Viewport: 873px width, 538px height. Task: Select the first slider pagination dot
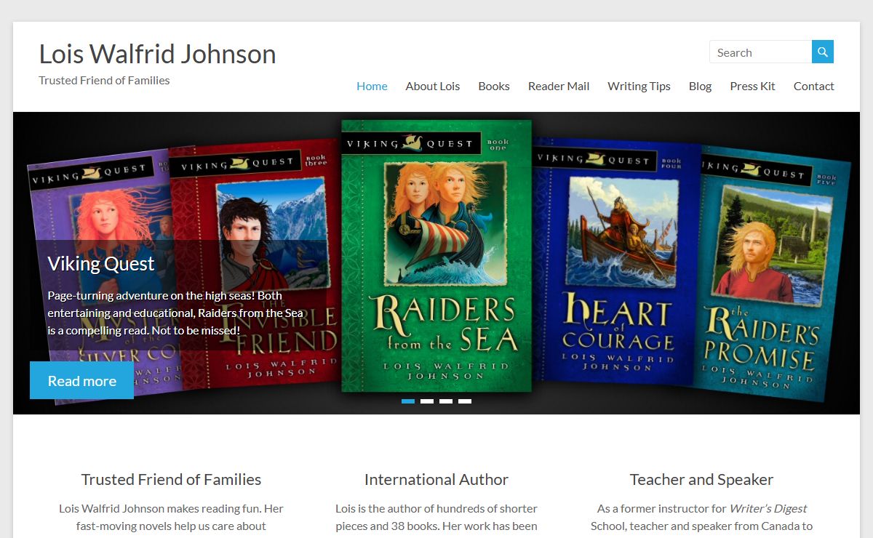(x=408, y=401)
